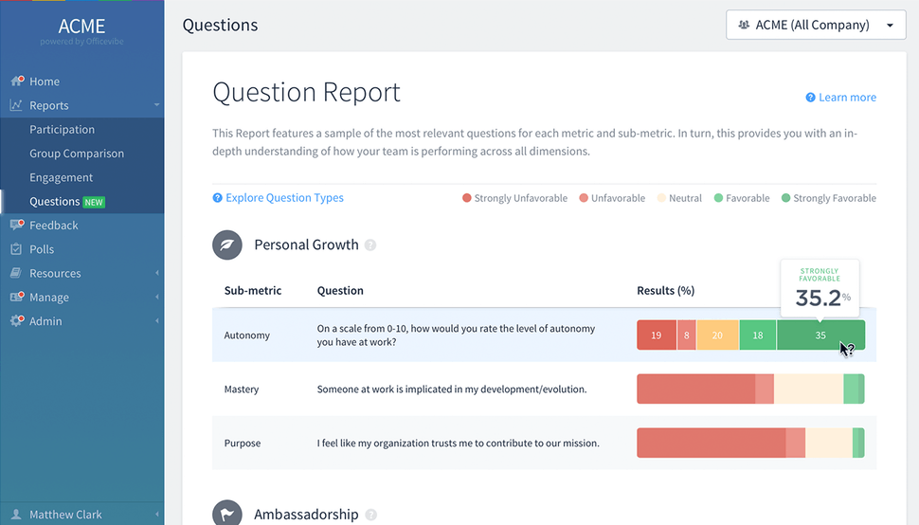Click help icon beside Personal Growth
This screenshot has height=525, width=919.
tap(370, 245)
